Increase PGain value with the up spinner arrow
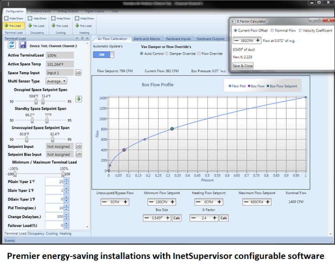The height and width of the screenshot is (263, 335). (66, 180)
